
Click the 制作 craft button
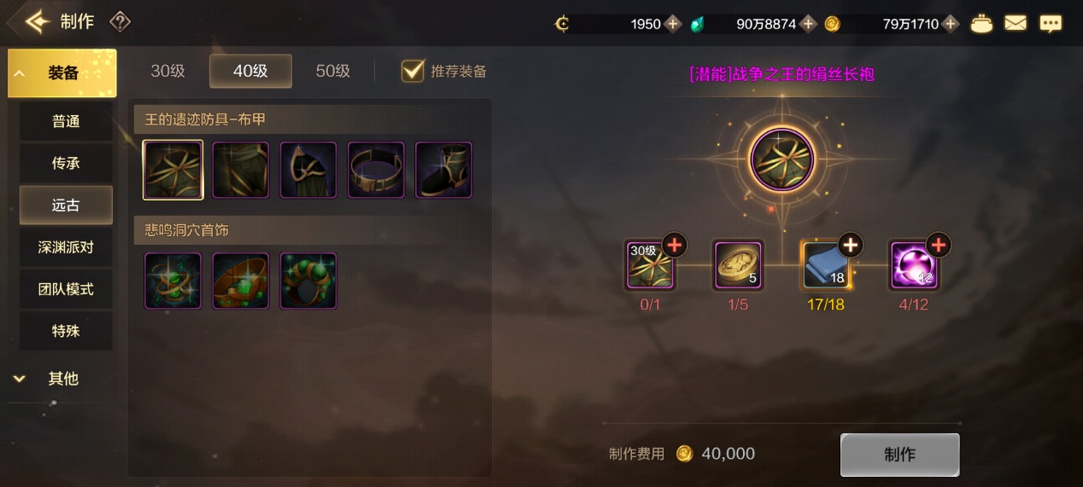tap(899, 455)
